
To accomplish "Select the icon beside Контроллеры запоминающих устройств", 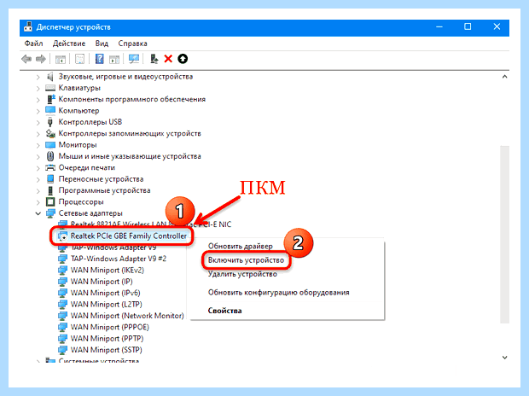I will pos(50,134).
